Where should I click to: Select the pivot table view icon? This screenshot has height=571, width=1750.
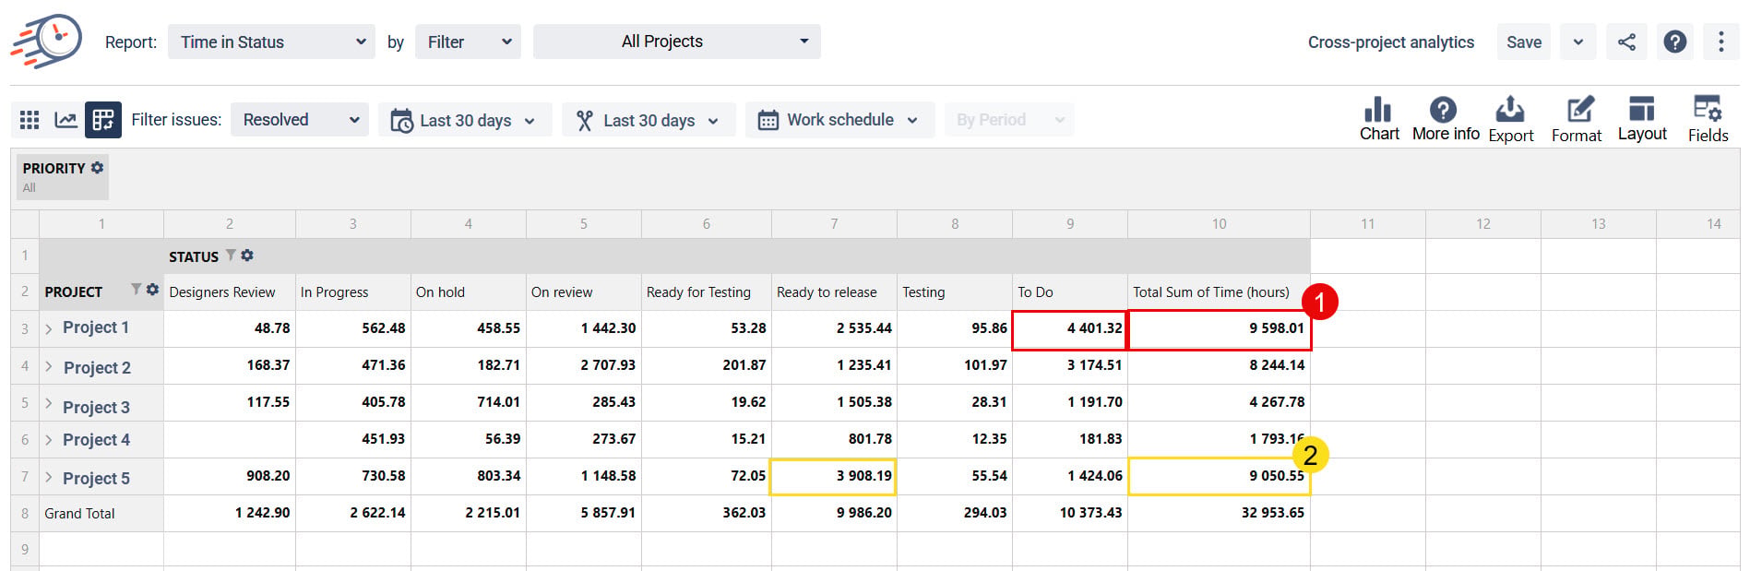pyautogui.click(x=103, y=120)
